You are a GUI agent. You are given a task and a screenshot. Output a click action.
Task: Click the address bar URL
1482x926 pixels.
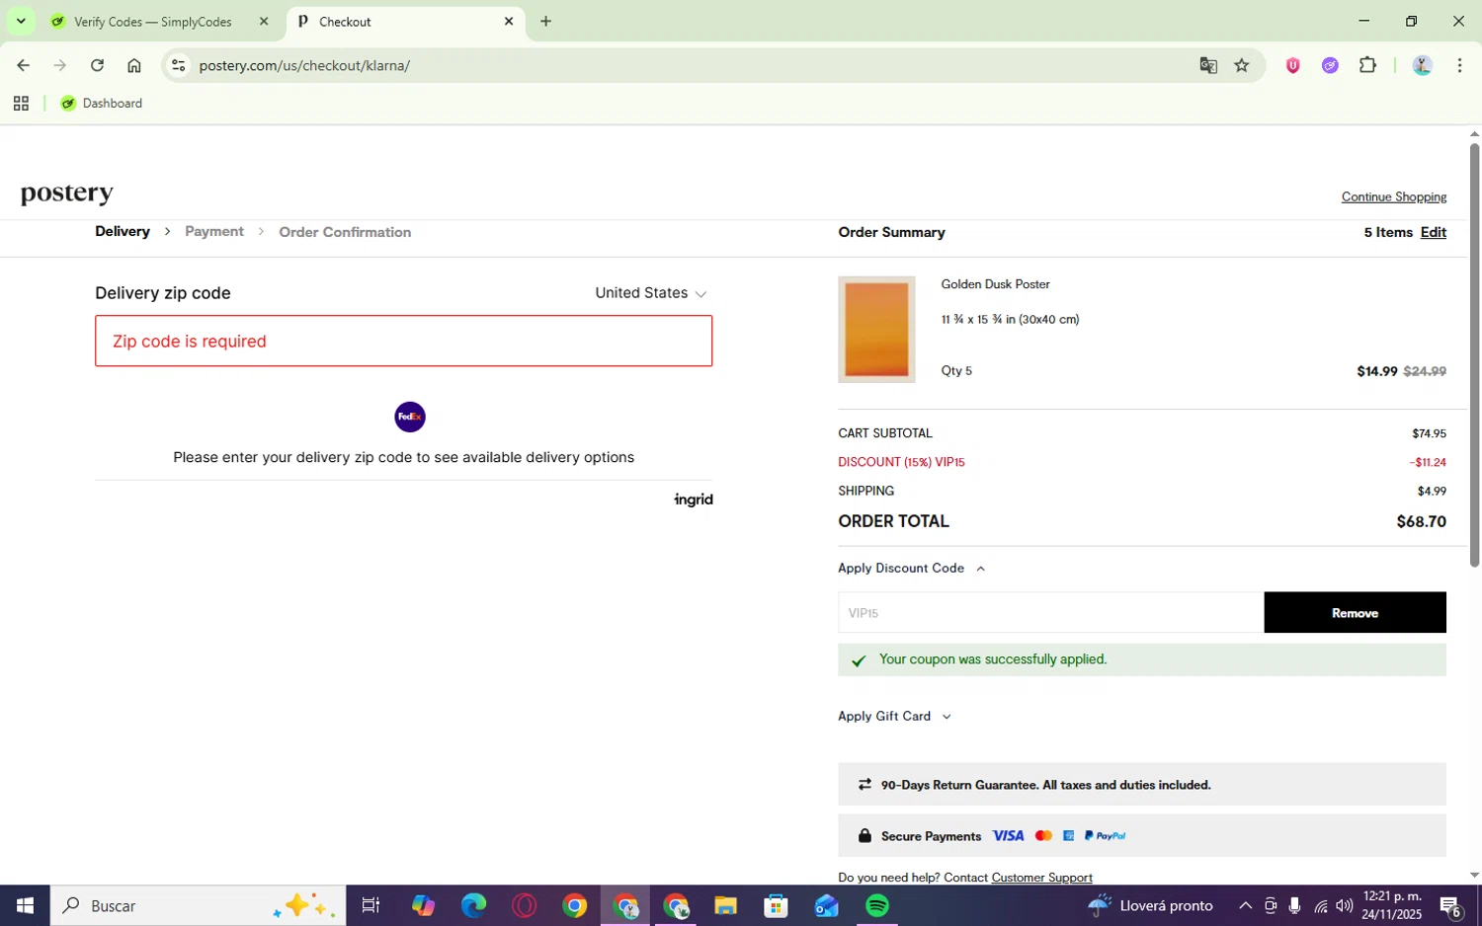click(304, 66)
